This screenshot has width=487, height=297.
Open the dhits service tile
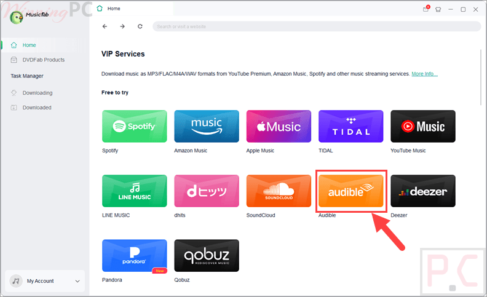click(207, 191)
